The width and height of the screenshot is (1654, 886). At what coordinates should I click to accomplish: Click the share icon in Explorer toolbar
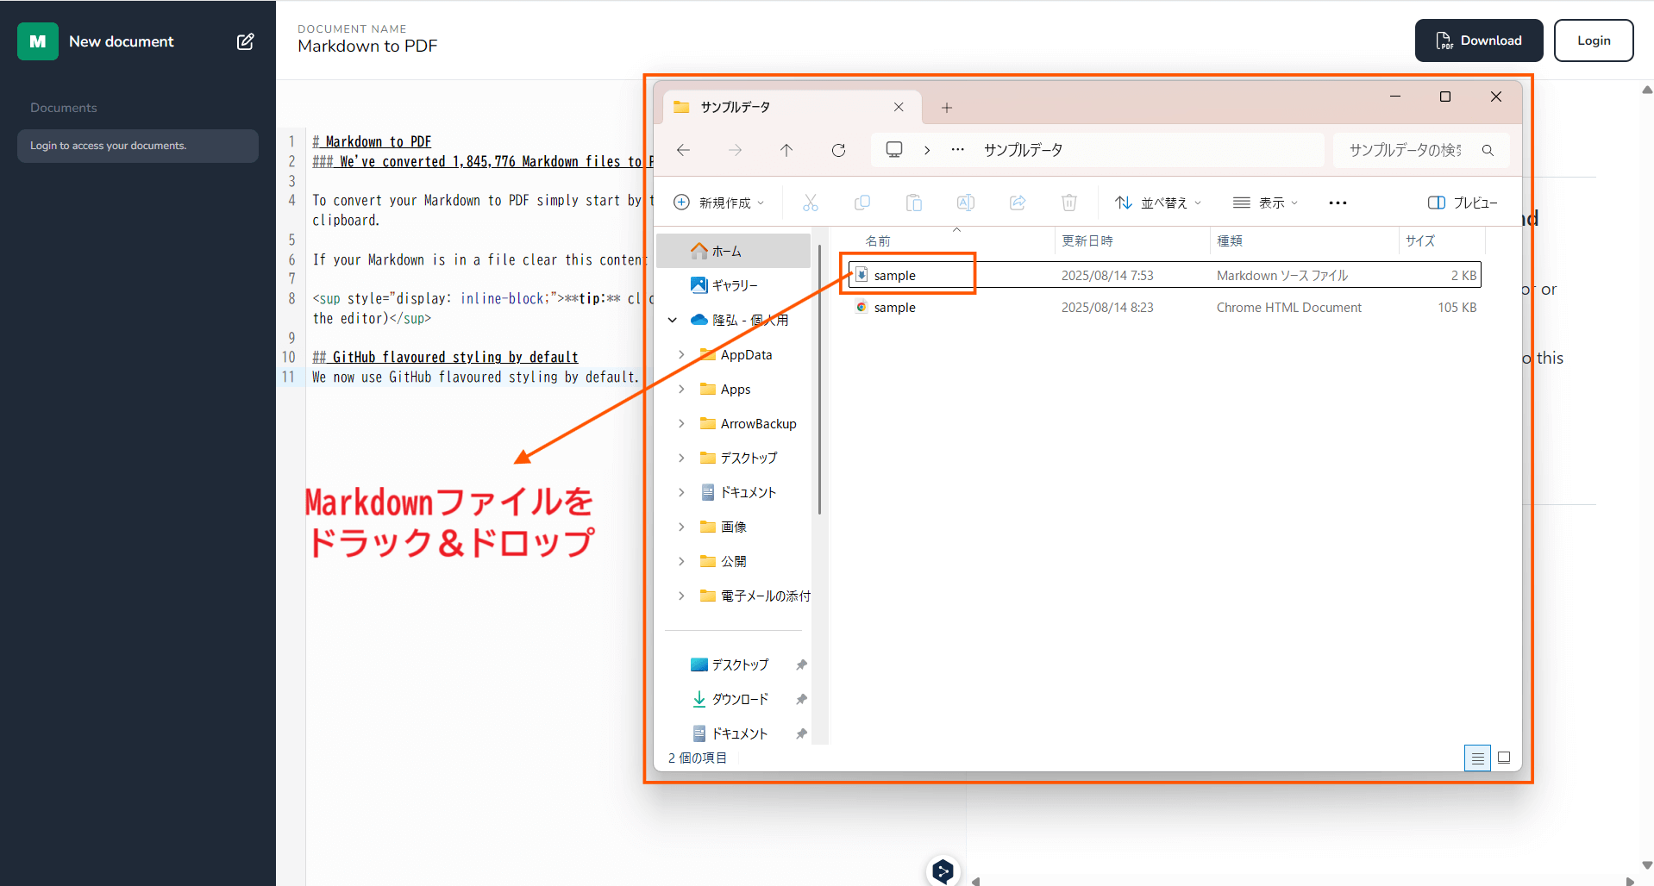click(1018, 203)
